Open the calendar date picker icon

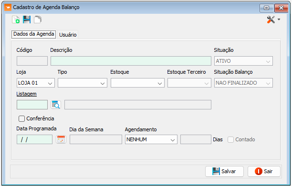[x=61, y=139]
